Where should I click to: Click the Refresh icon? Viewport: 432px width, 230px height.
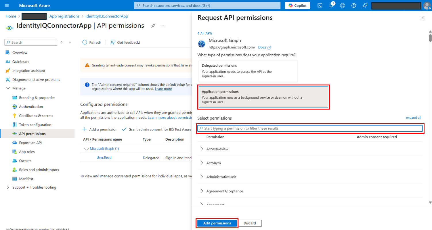tap(85, 42)
